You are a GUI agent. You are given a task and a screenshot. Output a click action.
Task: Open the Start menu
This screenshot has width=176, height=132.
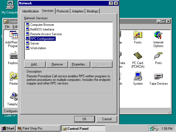(x=8, y=128)
